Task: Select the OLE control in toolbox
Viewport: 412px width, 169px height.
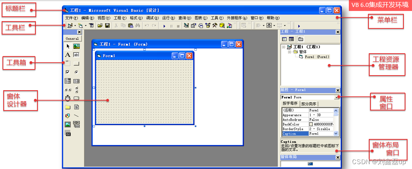Action: (x=68, y=133)
